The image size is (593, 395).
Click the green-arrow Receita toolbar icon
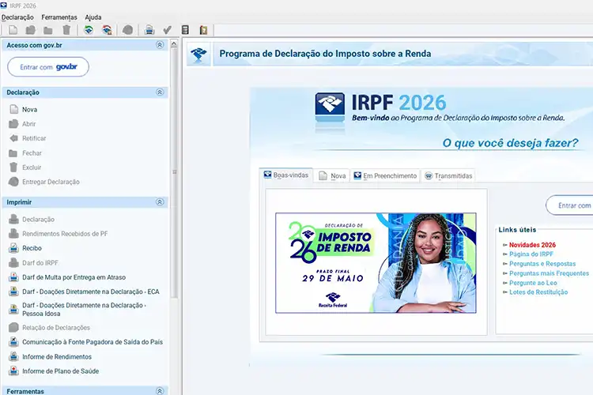click(x=89, y=30)
